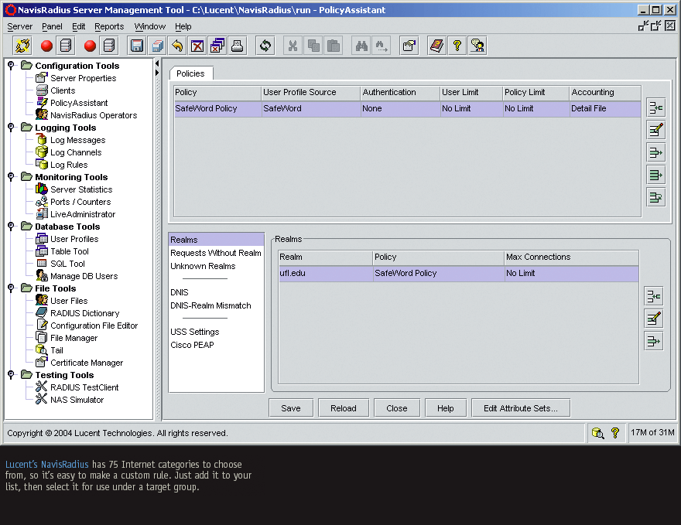Select the Policies tab
The height and width of the screenshot is (525, 681).
(191, 73)
